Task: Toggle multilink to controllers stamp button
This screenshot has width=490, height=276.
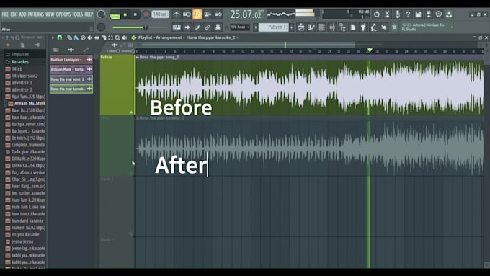Action: [x=218, y=27]
